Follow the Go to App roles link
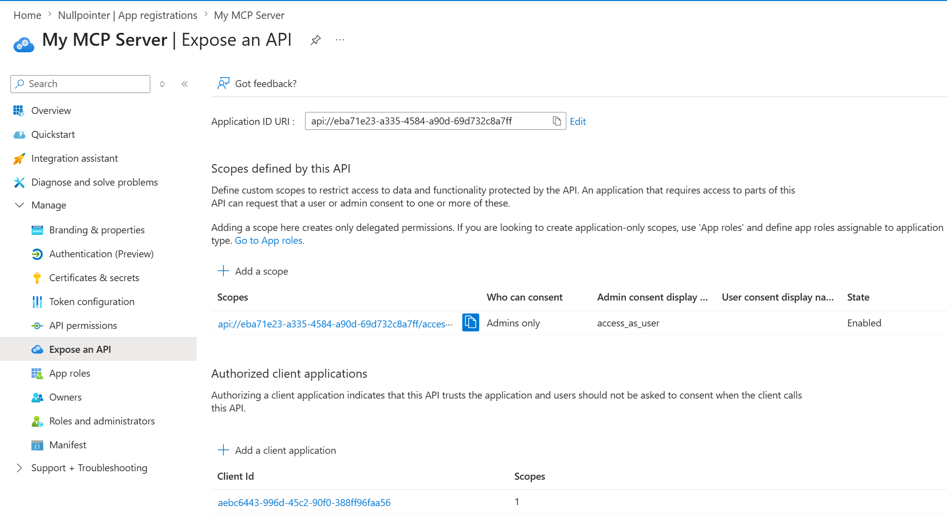The width and height of the screenshot is (947, 518). click(x=269, y=240)
